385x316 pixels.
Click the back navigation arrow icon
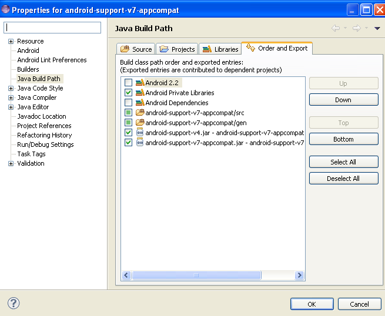point(336,28)
